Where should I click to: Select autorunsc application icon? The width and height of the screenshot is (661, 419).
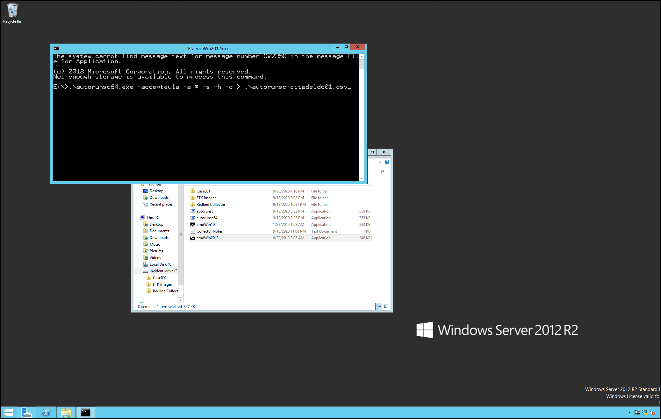[192, 211]
